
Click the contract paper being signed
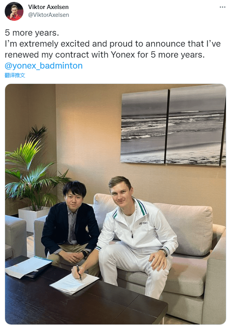click(74, 284)
